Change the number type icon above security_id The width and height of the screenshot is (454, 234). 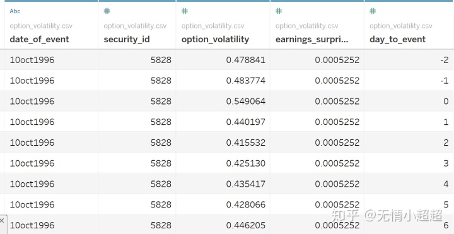107,11
